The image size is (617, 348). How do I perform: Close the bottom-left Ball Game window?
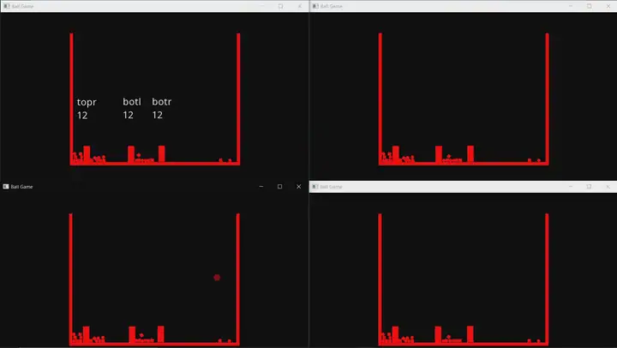click(x=299, y=187)
